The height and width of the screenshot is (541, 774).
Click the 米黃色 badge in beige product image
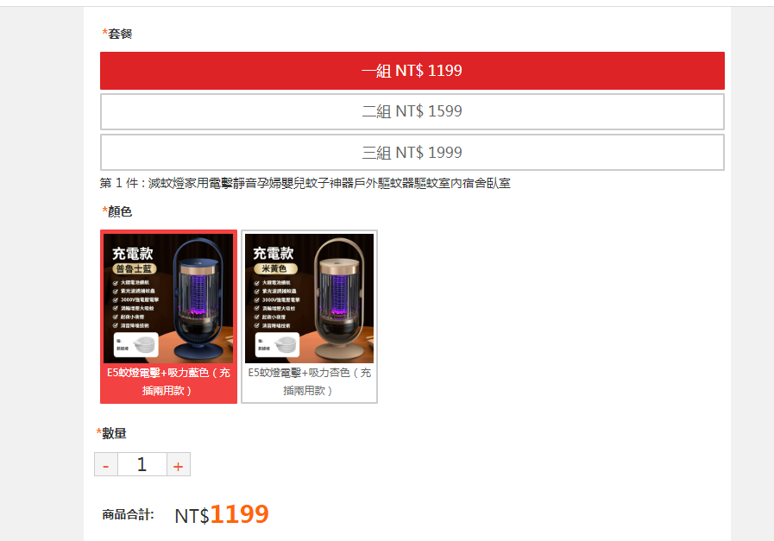275,268
